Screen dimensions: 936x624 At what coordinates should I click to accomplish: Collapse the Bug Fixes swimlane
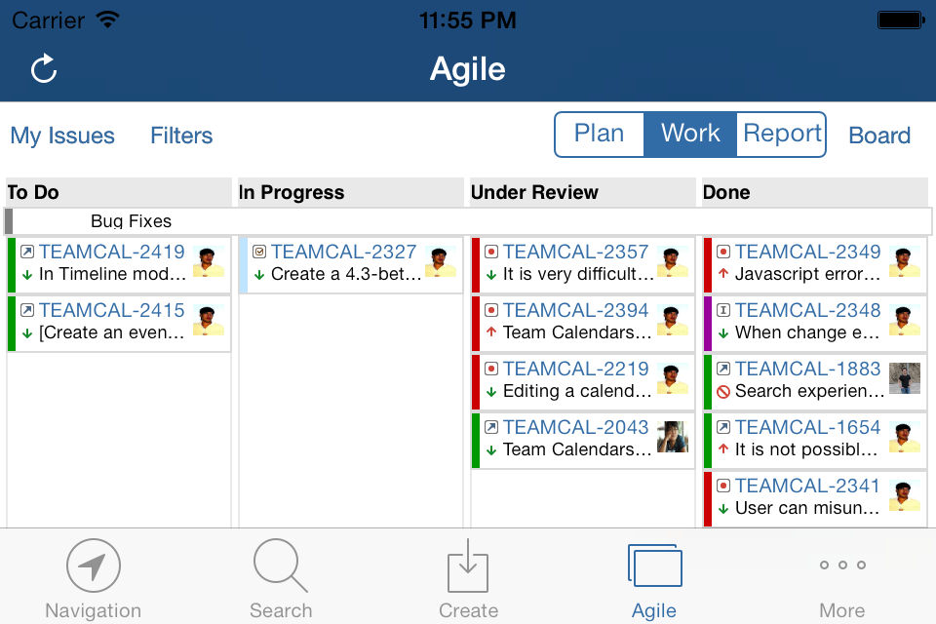[x=10, y=221]
